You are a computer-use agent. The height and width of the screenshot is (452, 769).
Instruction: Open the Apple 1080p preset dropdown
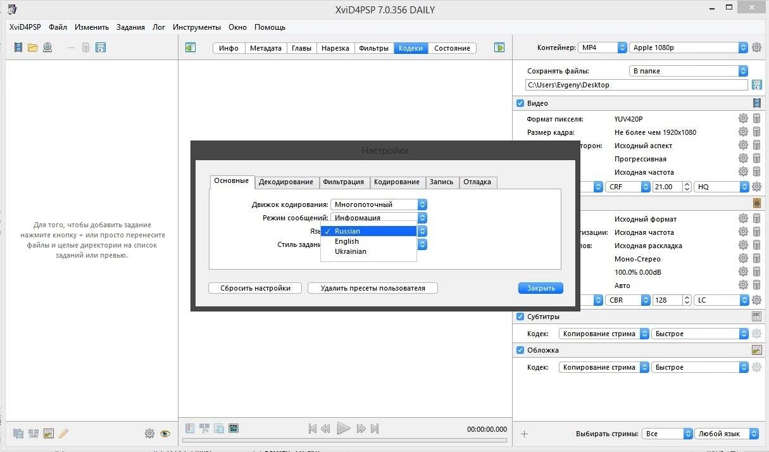[689, 47]
